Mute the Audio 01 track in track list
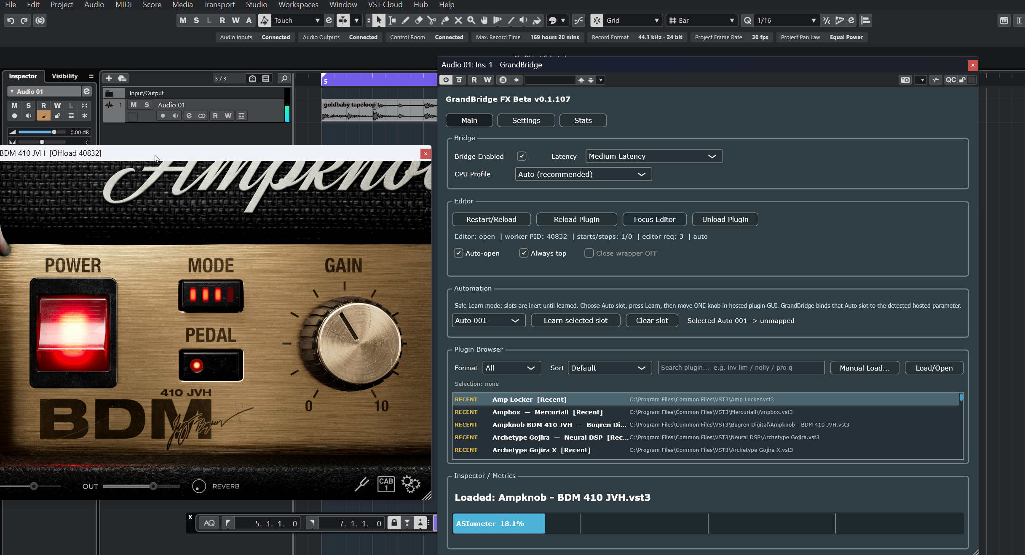 point(134,105)
